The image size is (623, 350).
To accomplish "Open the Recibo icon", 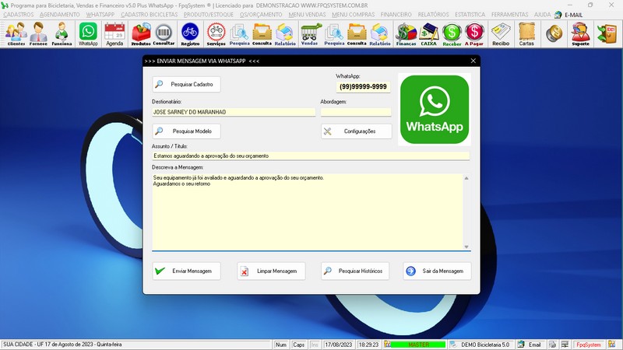I will 501,34.
